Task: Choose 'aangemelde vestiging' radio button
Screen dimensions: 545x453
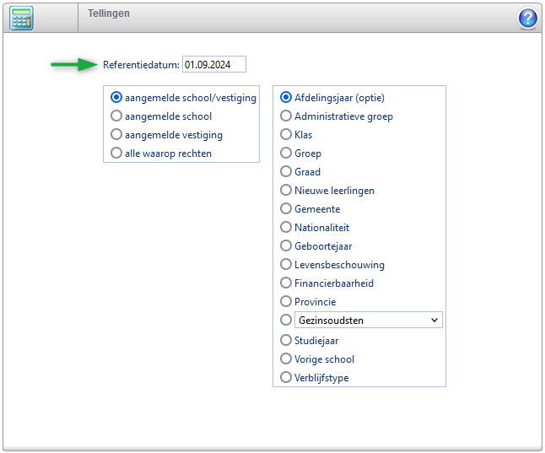Action: 117,135
